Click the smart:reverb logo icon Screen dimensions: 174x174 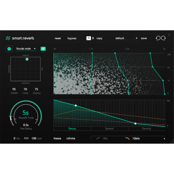point(8,38)
